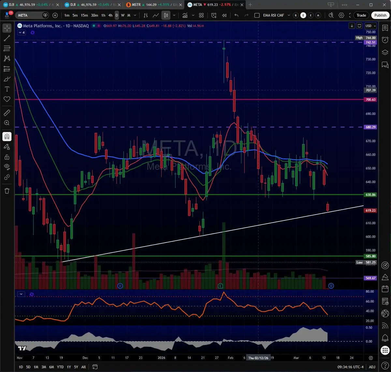This screenshot has height=372, width=391.
Task: Open the layout setup square icon
Action: point(257,15)
